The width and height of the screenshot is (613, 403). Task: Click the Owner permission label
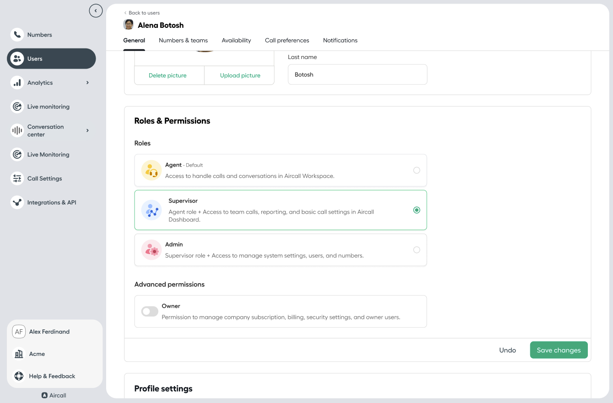point(171,306)
